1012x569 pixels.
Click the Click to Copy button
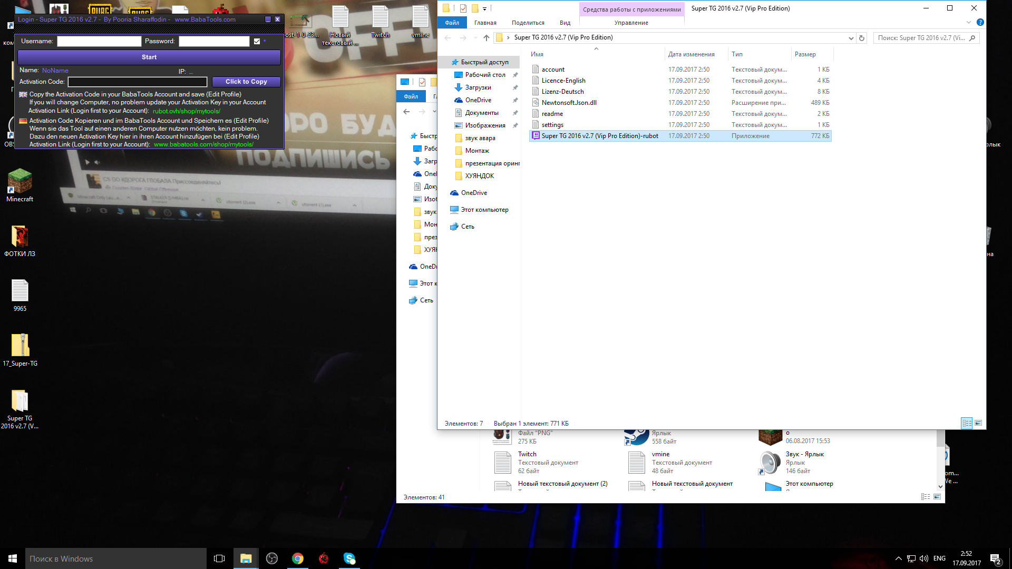click(x=246, y=82)
